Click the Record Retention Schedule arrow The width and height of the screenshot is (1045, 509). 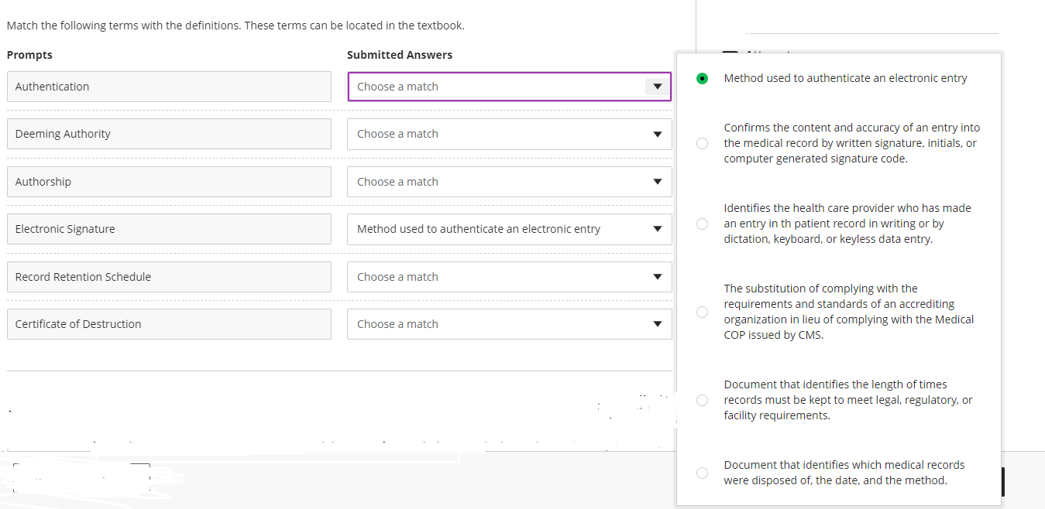(x=657, y=277)
